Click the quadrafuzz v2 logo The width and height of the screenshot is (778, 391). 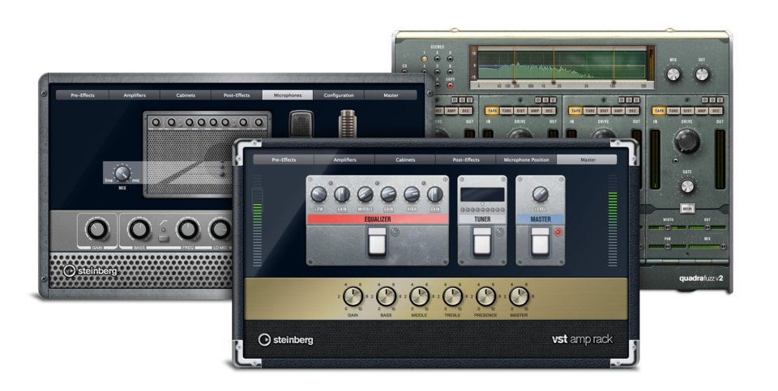(x=701, y=278)
